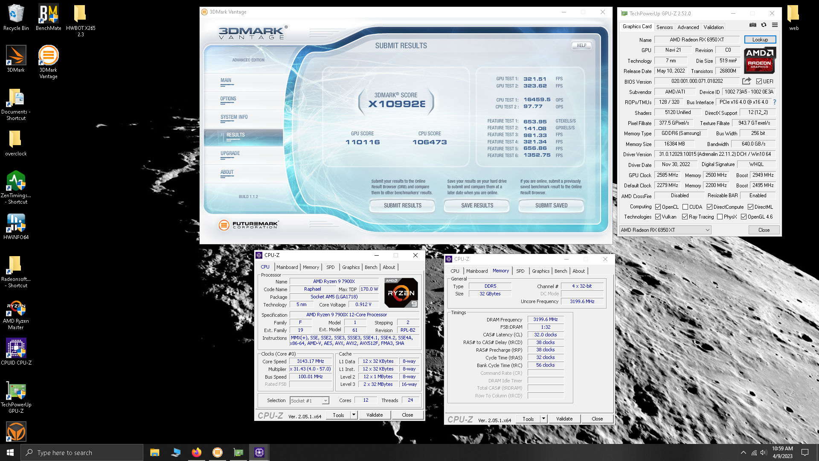Click the Submit Saved button in Vantage
The width and height of the screenshot is (819, 461).
click(x=551, y=205)
